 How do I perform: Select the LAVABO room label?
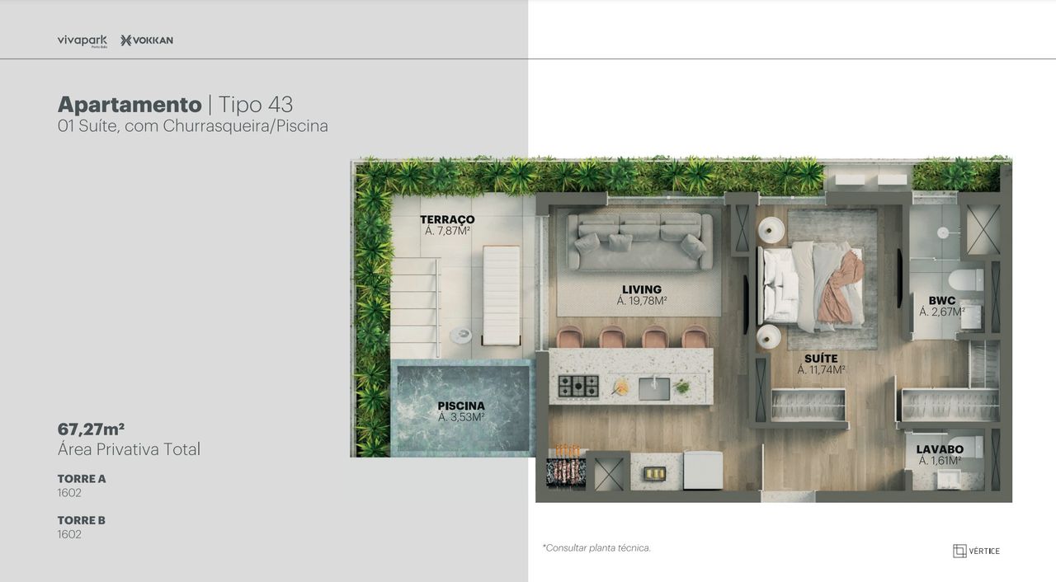tap(940, 449)
